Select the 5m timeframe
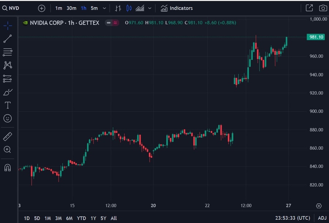 click(x=94, y=8)
